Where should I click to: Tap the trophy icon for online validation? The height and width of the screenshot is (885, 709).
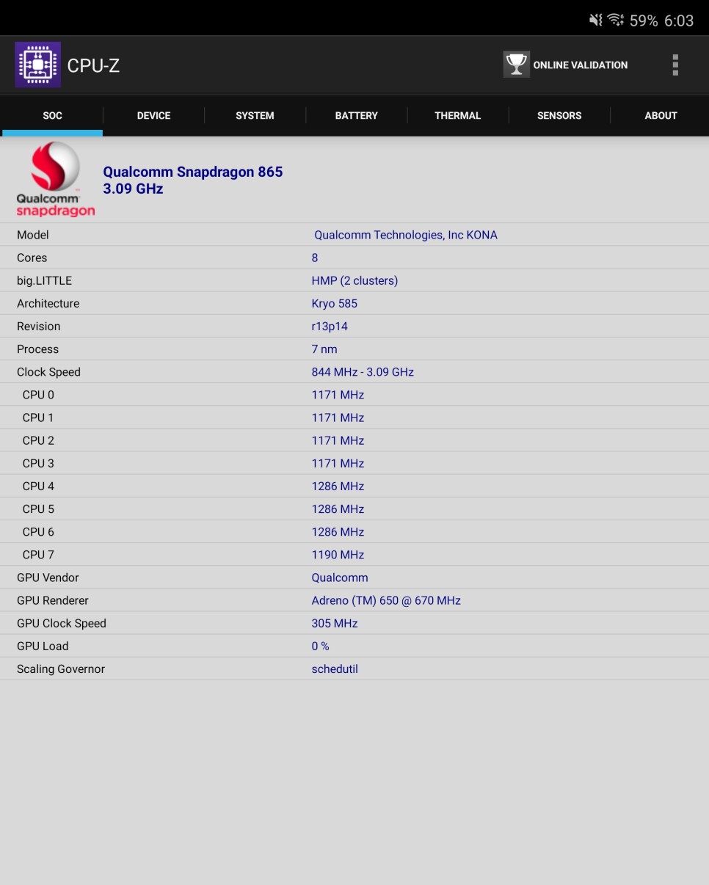tap(516, 65)
